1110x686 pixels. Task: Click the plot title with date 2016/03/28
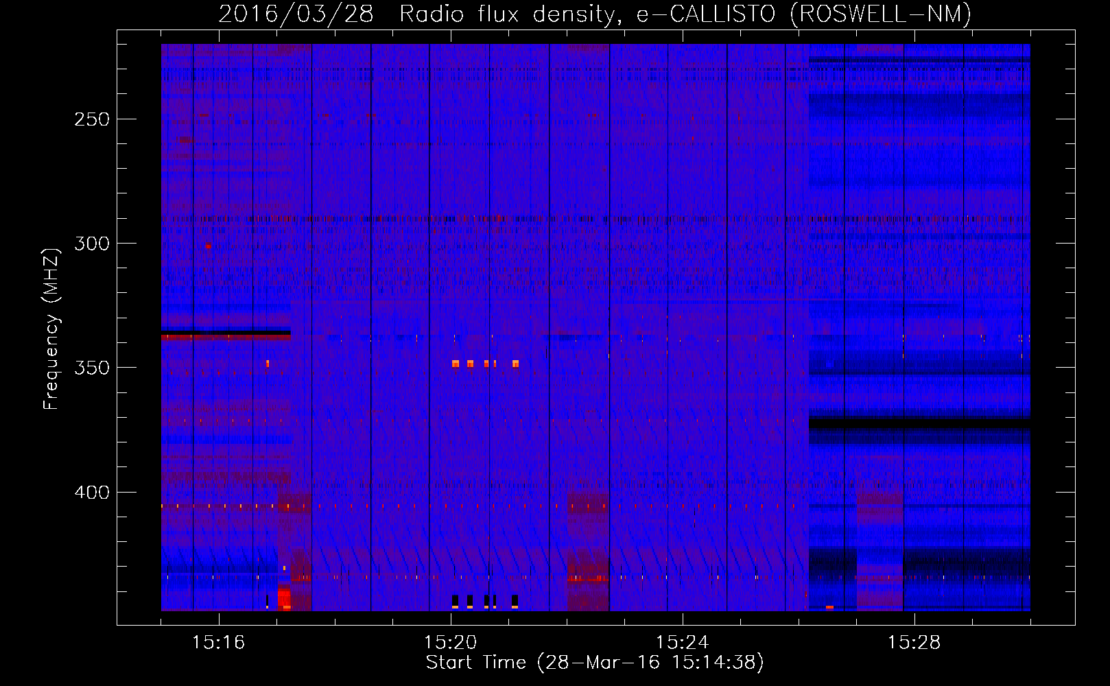(595, 14)
